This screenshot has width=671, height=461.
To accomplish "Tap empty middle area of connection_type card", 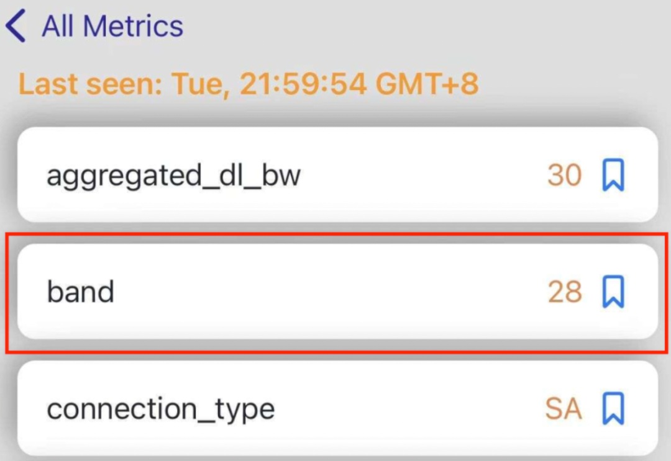I will (406, 409).
